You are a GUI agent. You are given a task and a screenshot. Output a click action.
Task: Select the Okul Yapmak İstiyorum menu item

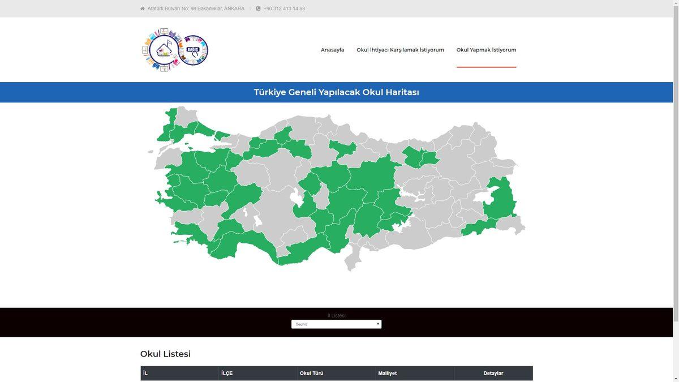pos(486,50)
